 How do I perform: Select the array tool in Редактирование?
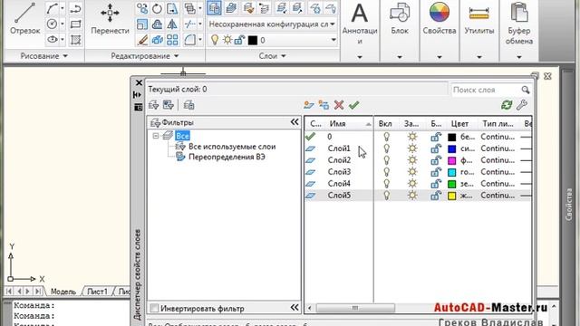(x=172, y=40)
